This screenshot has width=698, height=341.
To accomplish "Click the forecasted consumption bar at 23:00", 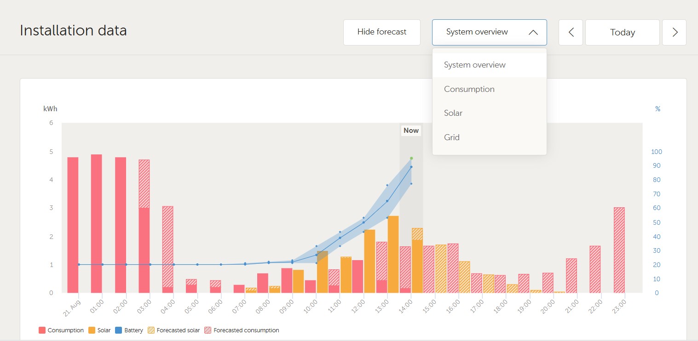I will pos(619,250).
